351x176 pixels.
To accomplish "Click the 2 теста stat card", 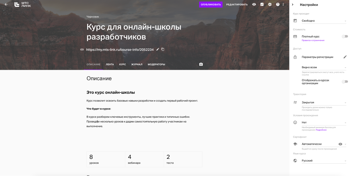I will [x=183, y=159].
